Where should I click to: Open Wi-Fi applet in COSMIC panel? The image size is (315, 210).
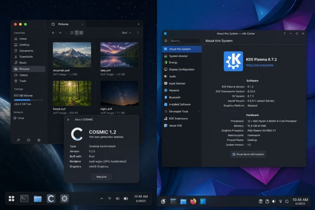110,199
